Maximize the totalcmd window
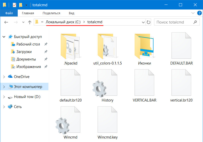Image resolution: width=203 pixels, height=142 pixels. pos(181,5)
